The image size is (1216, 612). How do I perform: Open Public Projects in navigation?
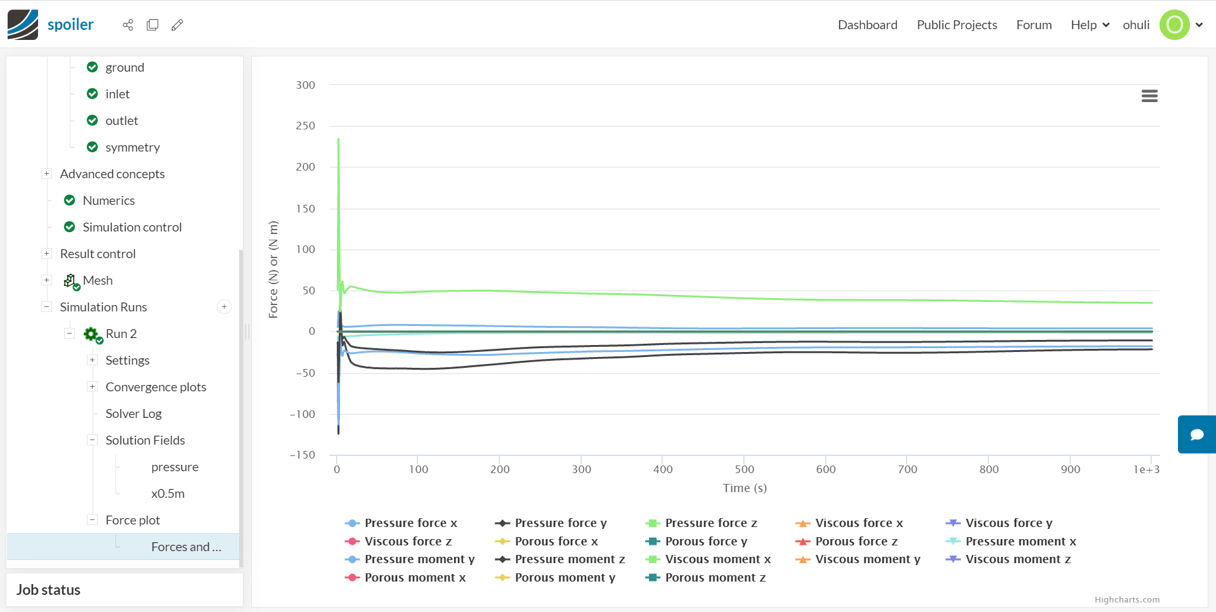tap(957, 25)
